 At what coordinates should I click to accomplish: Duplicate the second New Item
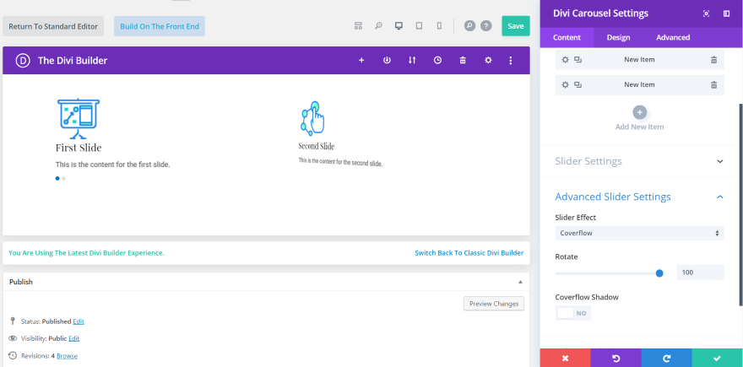point(578,84)
